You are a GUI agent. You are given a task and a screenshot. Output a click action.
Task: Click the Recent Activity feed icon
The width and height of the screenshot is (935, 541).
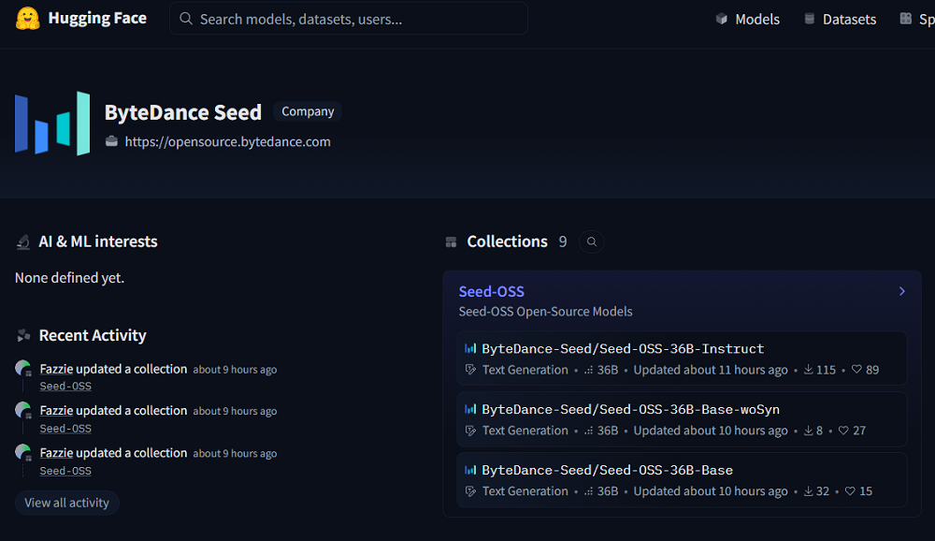point(22,334)
